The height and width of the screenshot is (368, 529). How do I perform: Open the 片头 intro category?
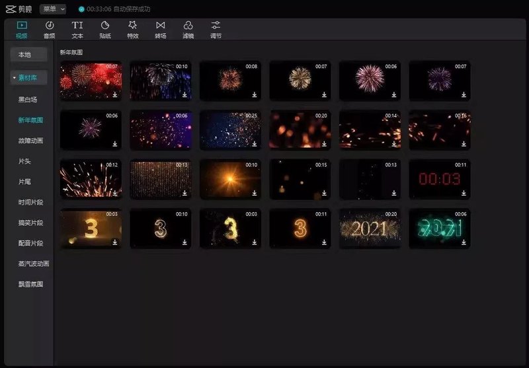tap(24, 161)
